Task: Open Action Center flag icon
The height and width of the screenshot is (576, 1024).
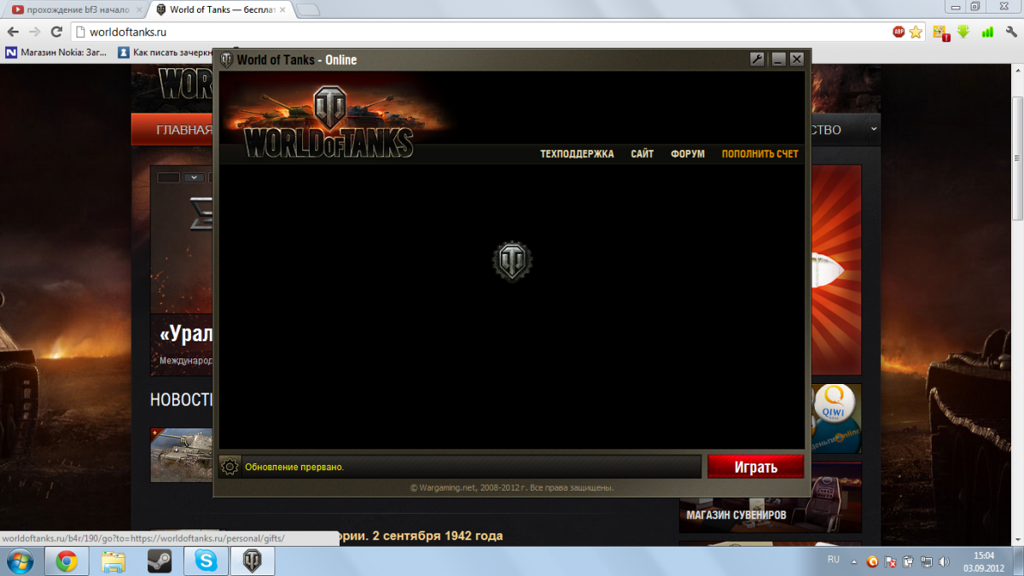Action: point(891,561)
